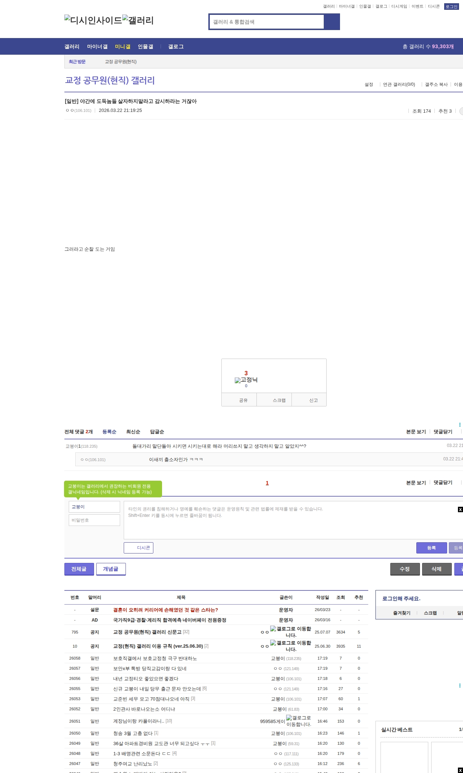Click the search button next to search box
Viewport: 463px width, 773px height.
[332, 22]
